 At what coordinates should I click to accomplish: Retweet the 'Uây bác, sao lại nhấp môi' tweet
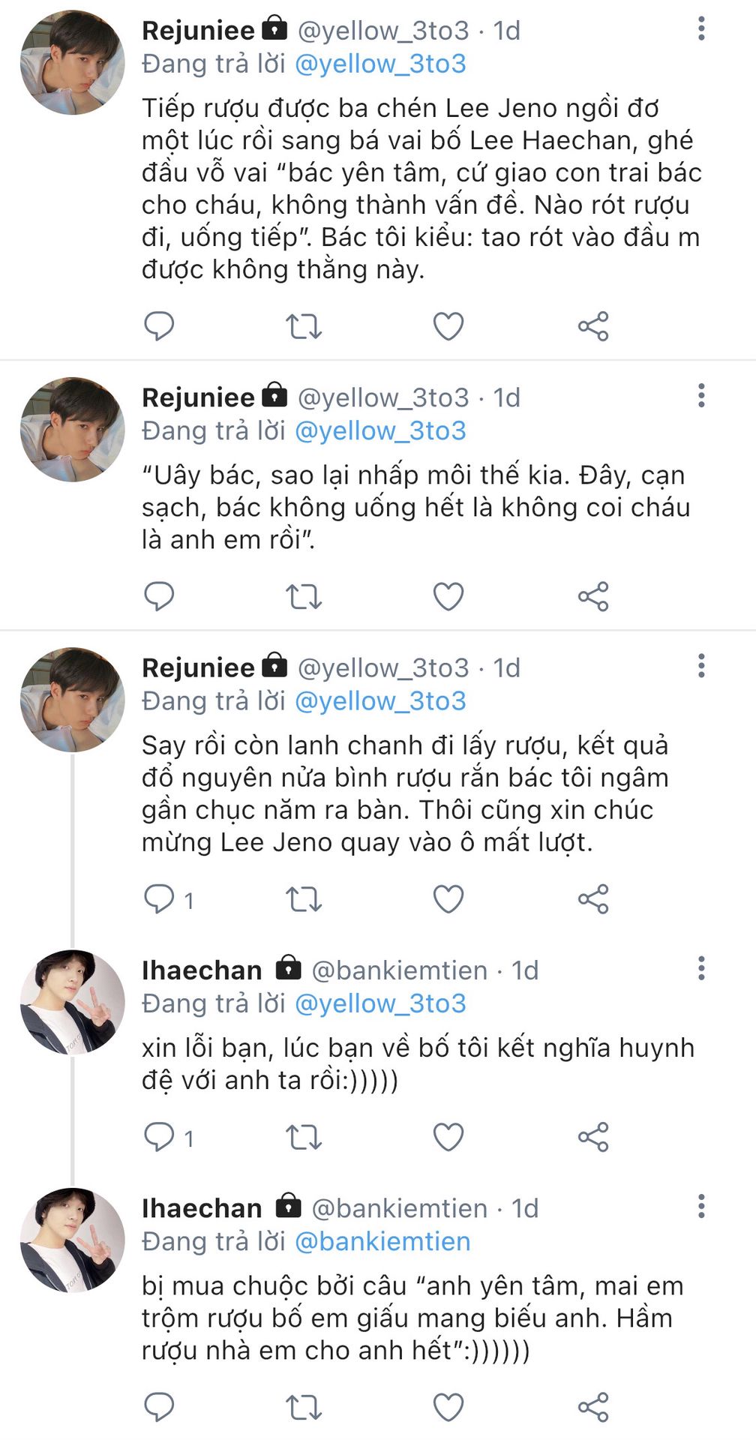304,596
